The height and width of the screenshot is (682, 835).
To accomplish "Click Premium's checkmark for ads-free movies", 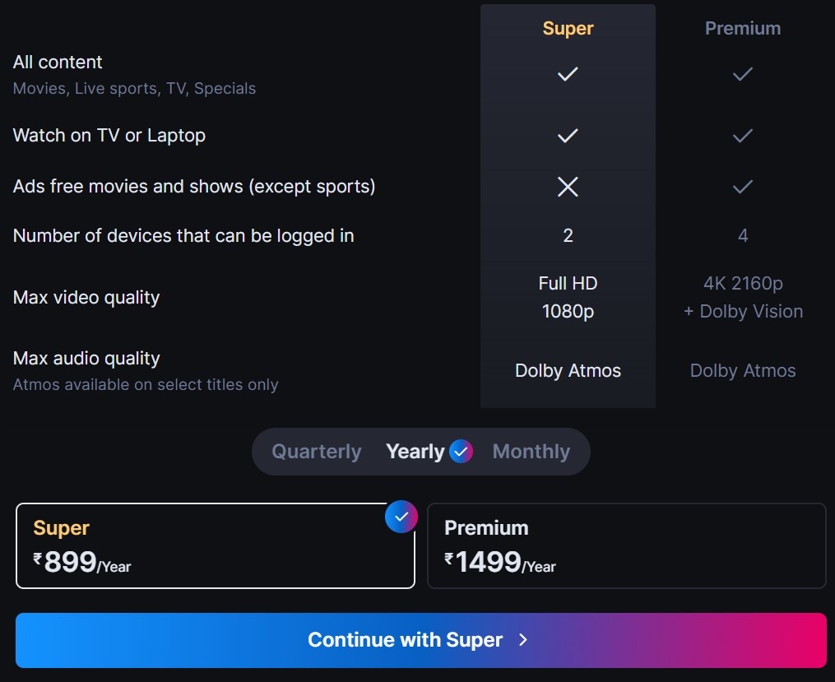I will point(742,187).
